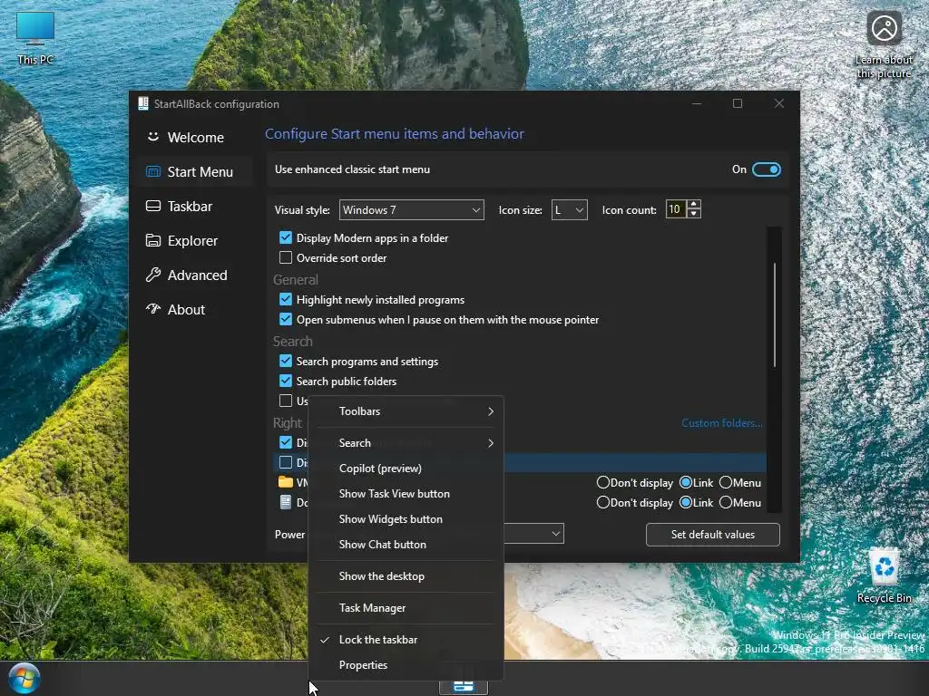929x696 pixels.
Task: Select Menu radio in folder row
Action: coord(726,482)
